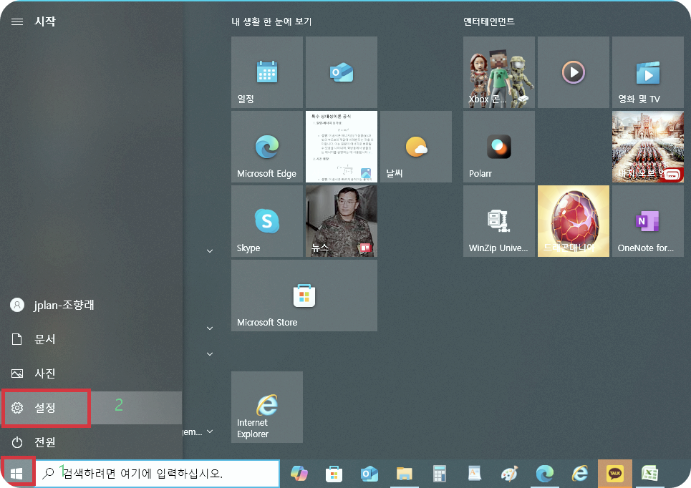Image resolution: width=691 pixels, height=488 pixels.
Task: Open Excel from the taskbar
Action: [x=649, y=474]
